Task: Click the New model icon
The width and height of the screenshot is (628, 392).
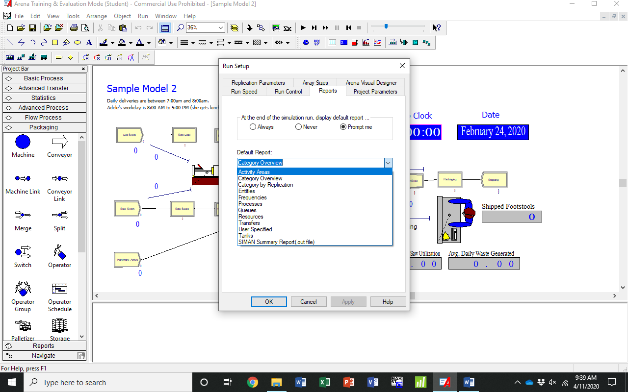Action: tap(10, 28)
